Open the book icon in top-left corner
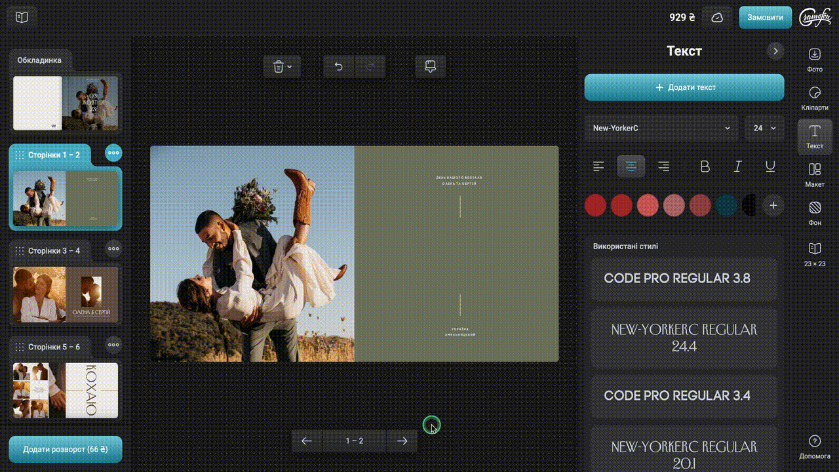This screenshot has width=839, height=472. click(22, 18)
